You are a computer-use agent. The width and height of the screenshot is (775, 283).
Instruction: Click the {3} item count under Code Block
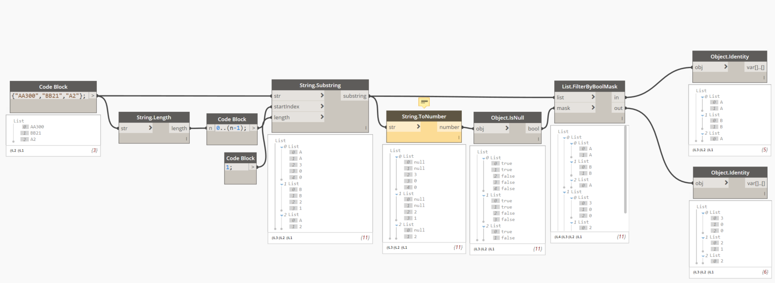(94, 151)
